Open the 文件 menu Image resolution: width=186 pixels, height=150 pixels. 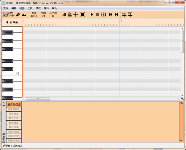pyautogui.click(x=6, y=8)
